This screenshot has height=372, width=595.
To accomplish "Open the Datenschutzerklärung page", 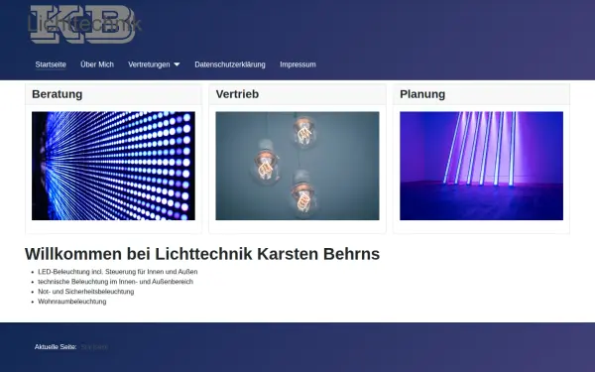I will pyautogui.click(x=230, y=64).
